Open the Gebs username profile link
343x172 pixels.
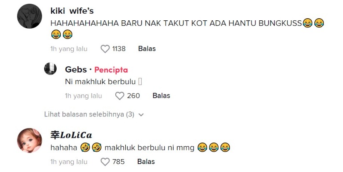click(x=76, y=69)
